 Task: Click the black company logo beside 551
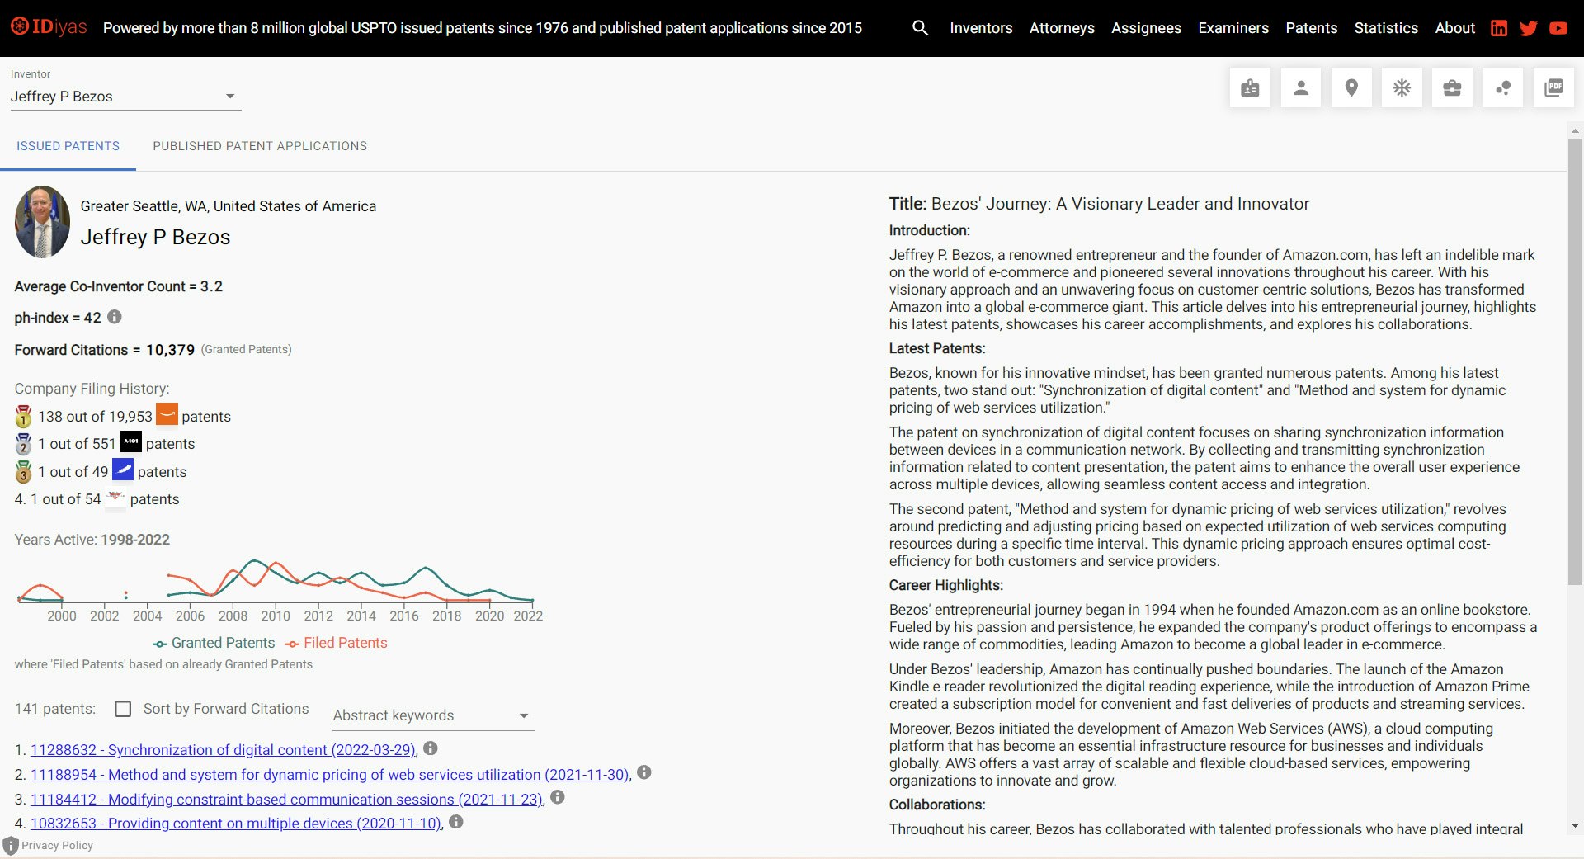(131, 442)
